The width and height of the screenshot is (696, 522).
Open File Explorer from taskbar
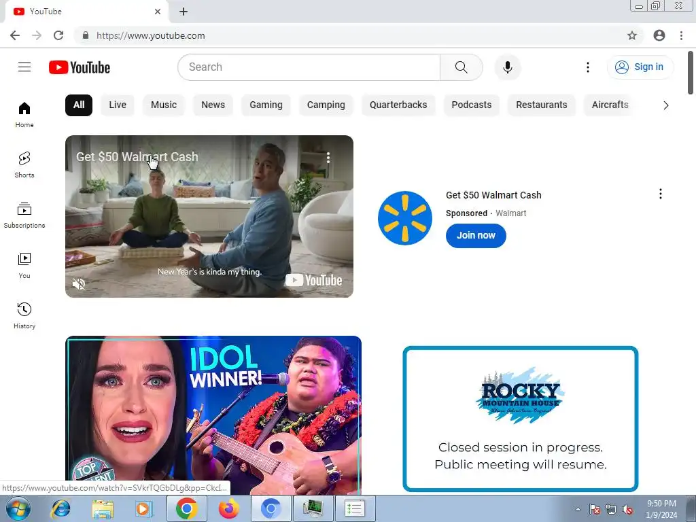coord(103,508)
